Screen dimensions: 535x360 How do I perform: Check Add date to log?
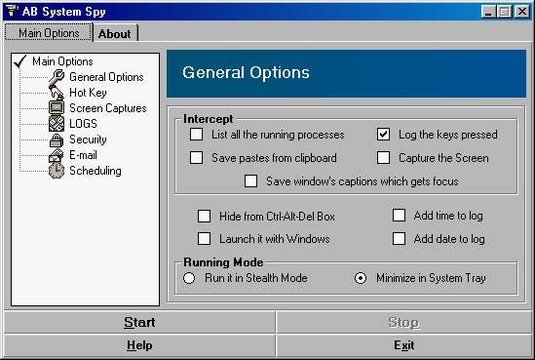tap(399, 239)
